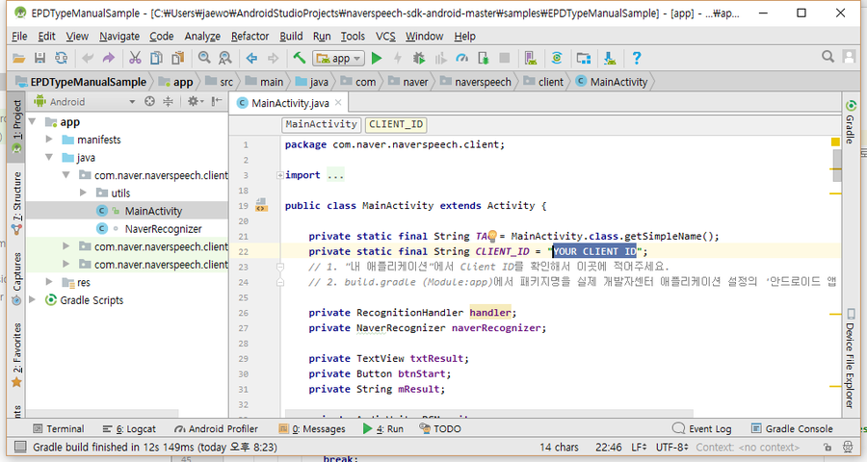This screenshot has width=867, height=462.
Task: Collapse the app module tree node
Action: [x=33, y=121]
